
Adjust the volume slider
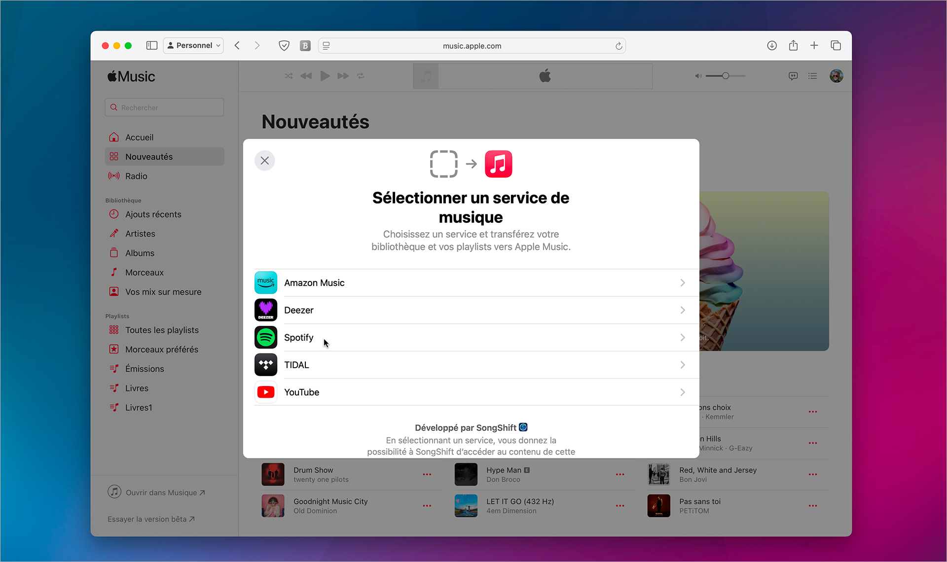pos(725,76)
